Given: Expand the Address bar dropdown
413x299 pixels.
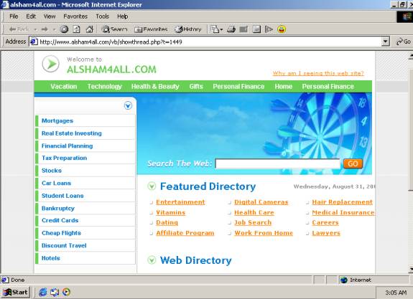Looking at the screenshot, I should pyautogui.click(x=386, y=42).
